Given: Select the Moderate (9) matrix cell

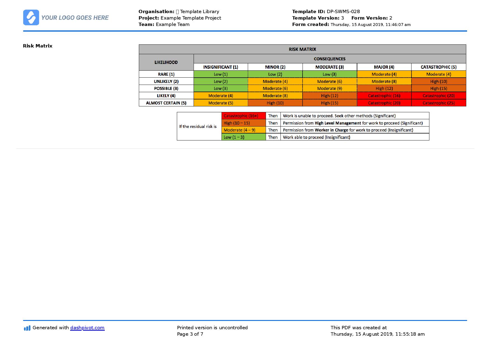Looking at the screenshot, I should 329,89.
